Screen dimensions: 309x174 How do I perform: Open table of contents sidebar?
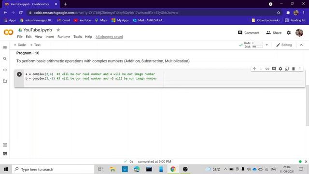5,48
